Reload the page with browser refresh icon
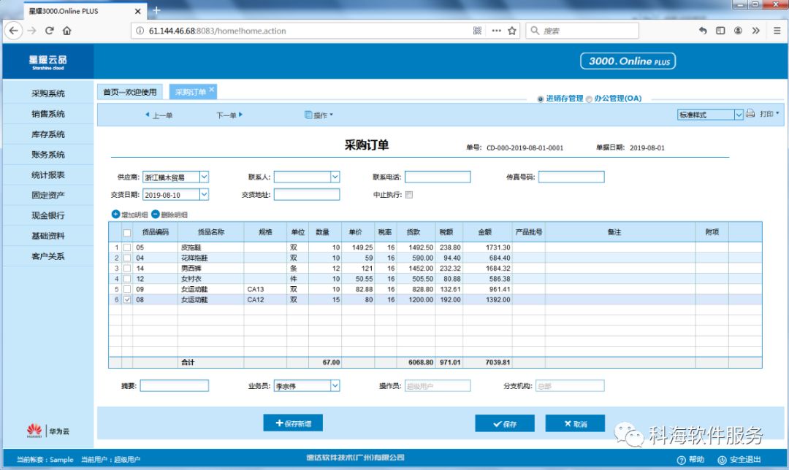 coord(50,31)
